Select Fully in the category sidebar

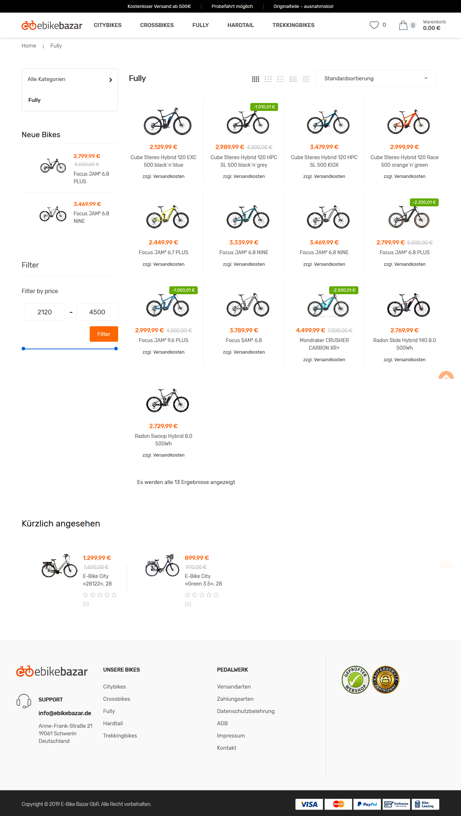click(x=35, y=100)
